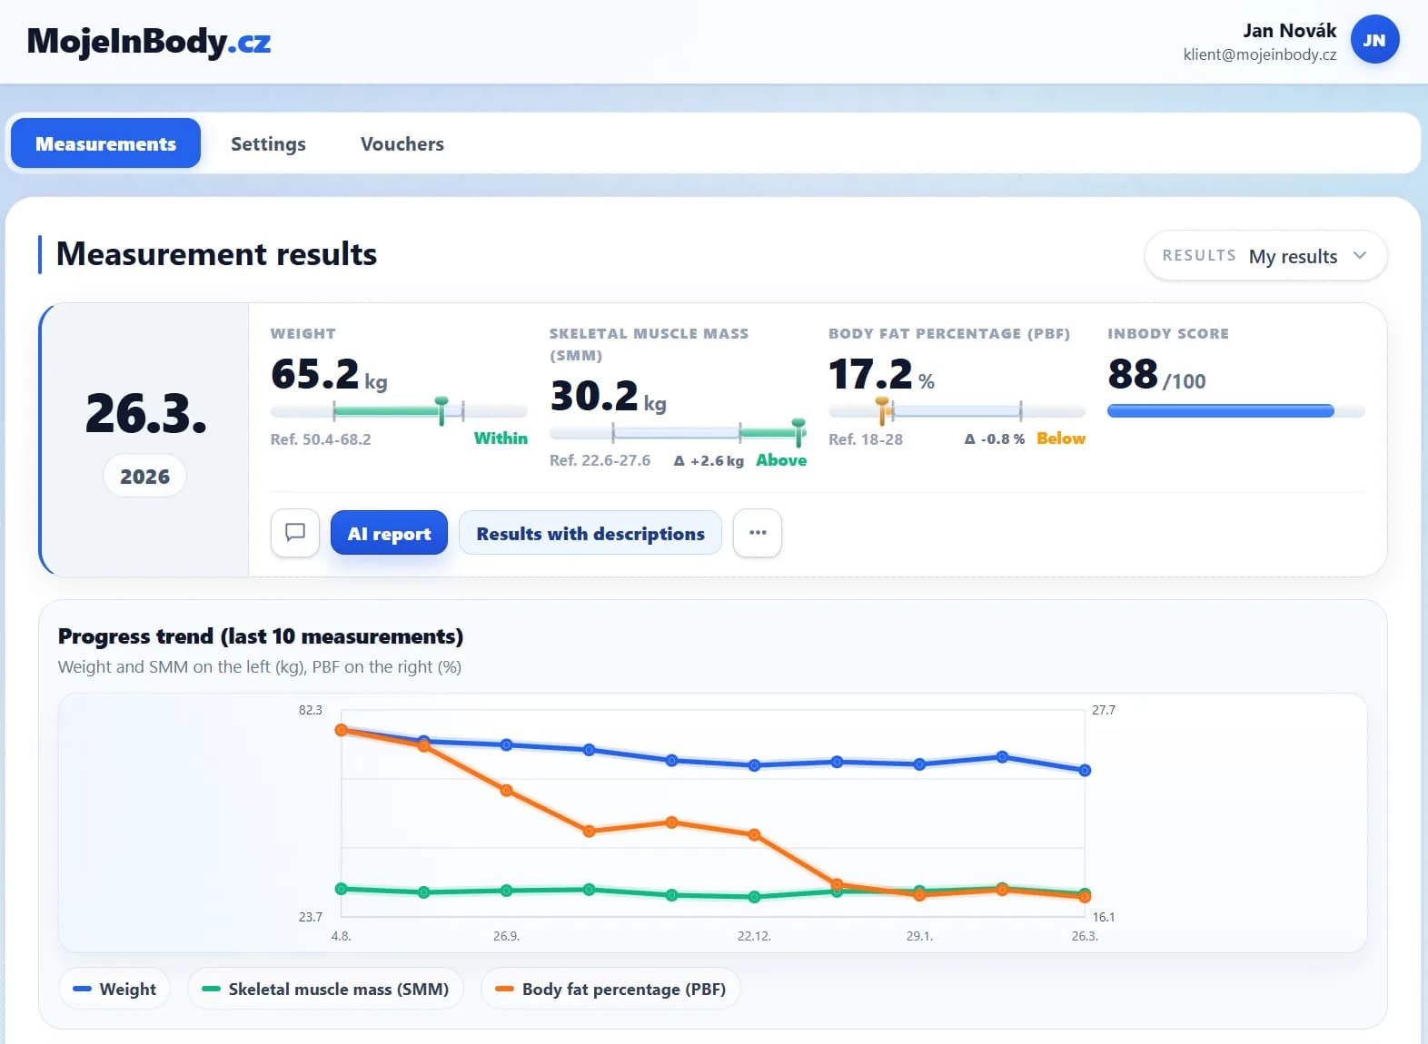The height and width of the screenshot is (1044, 1428).
Task: Click the 17.2 % body fat value
Action: [881, 374]
